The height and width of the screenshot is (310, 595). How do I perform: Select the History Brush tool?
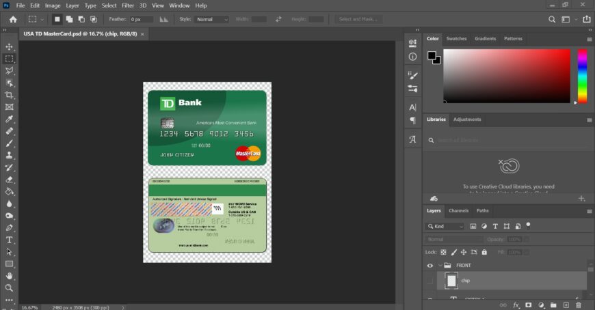(x=9, y=167)
